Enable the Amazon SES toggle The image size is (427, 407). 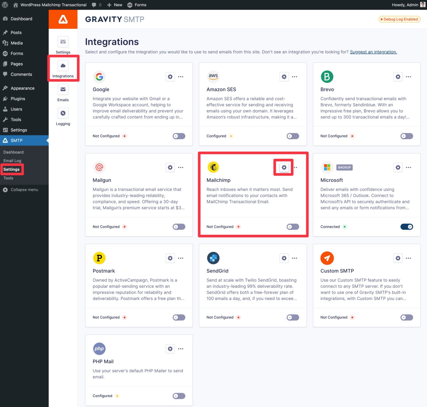293,136
